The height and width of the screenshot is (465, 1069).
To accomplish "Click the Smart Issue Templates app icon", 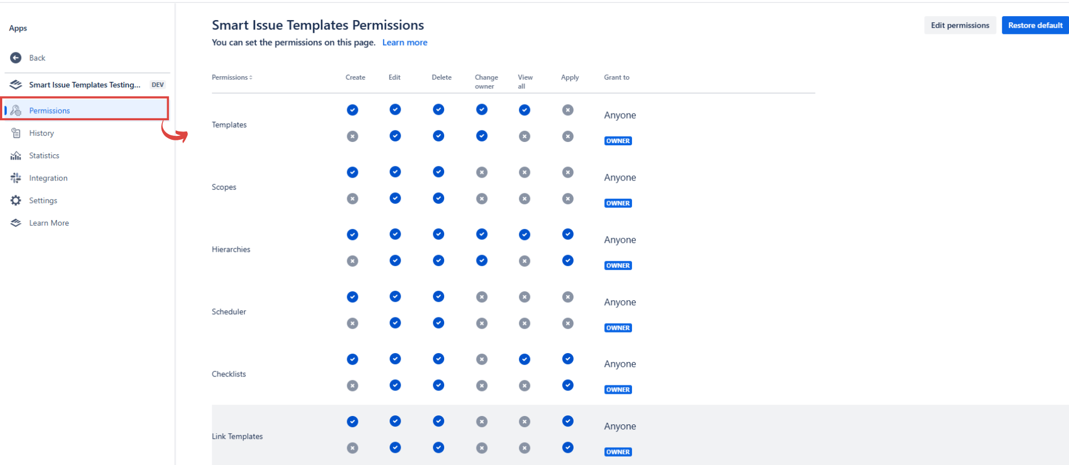I will pos(16,85).
